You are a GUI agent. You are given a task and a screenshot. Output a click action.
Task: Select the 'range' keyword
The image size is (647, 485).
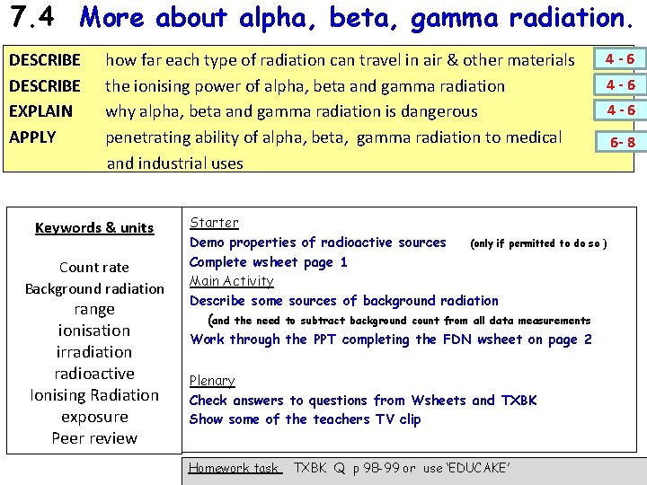click(94, 310)
